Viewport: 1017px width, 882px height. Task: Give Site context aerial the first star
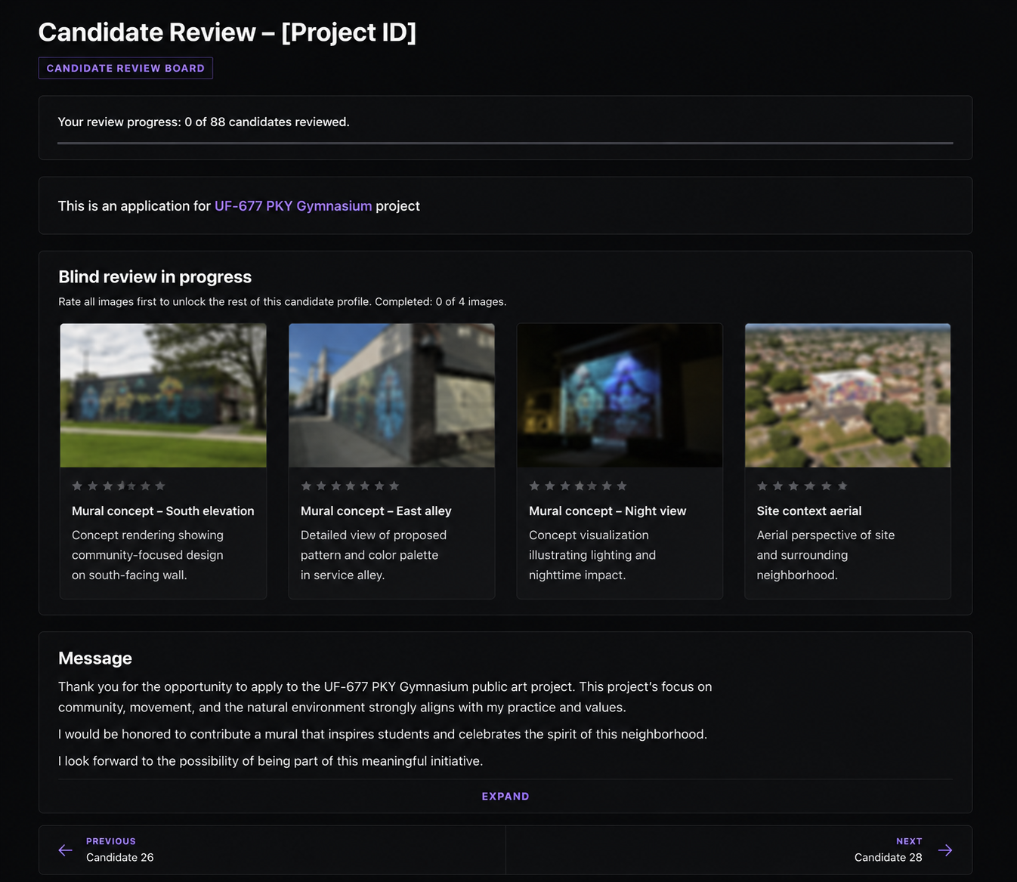(x=762, y=486)
